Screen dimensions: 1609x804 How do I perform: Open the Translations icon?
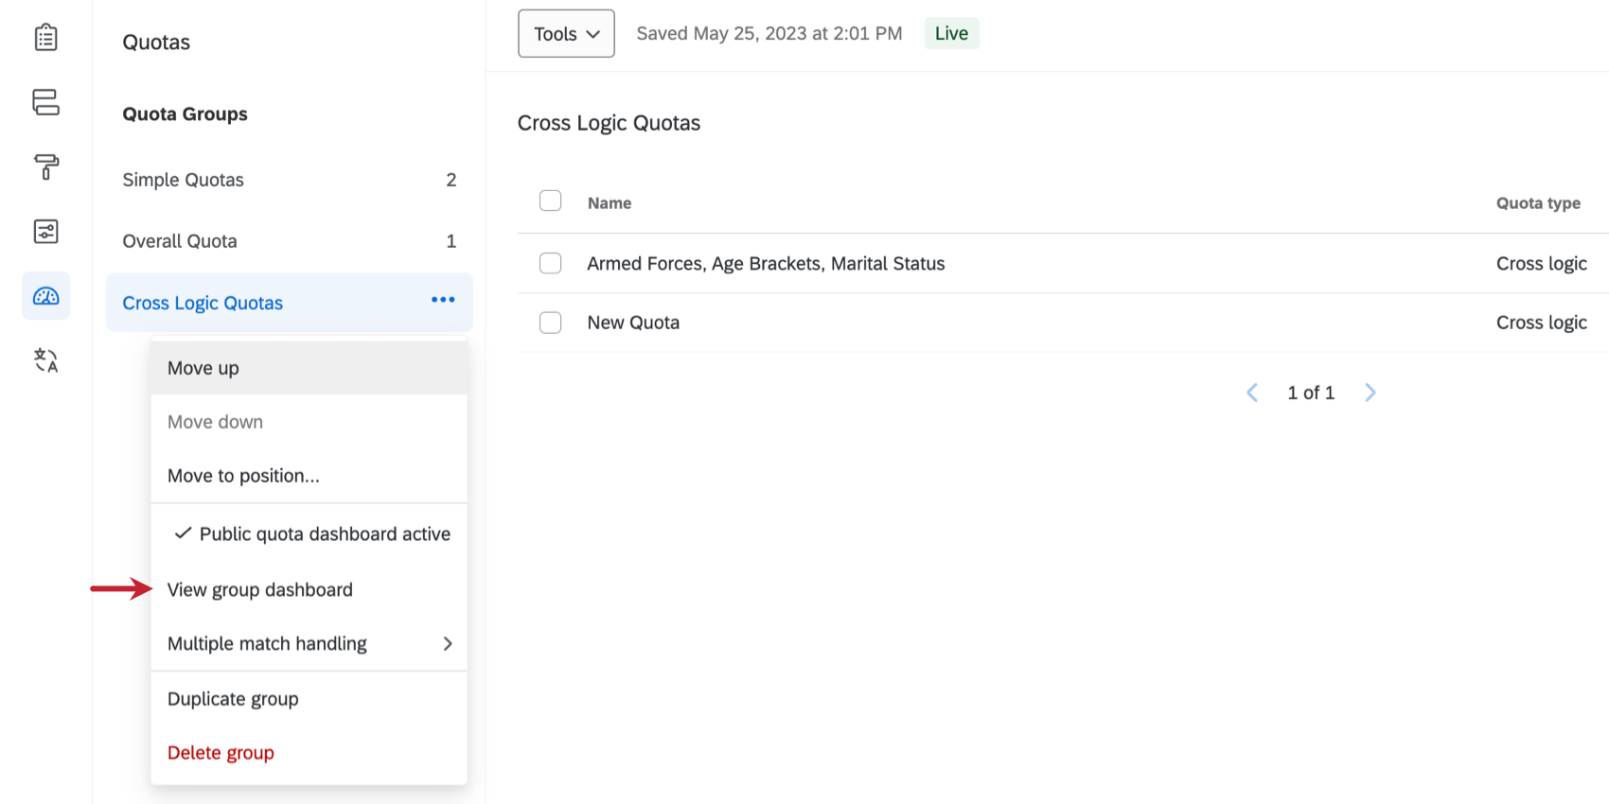tap(45, 360)
